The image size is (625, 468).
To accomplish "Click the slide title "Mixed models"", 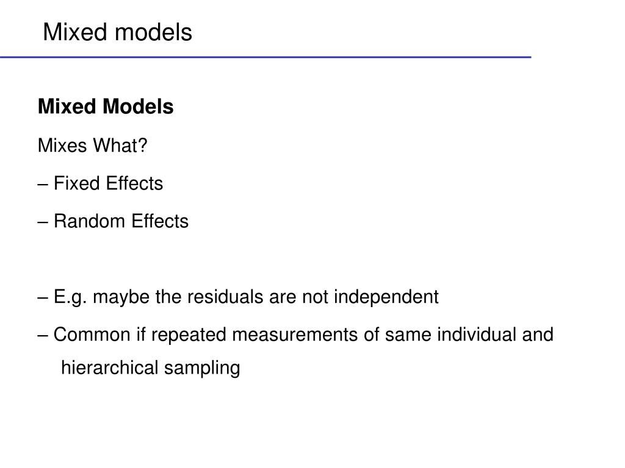I will click(x=118, y=32).
